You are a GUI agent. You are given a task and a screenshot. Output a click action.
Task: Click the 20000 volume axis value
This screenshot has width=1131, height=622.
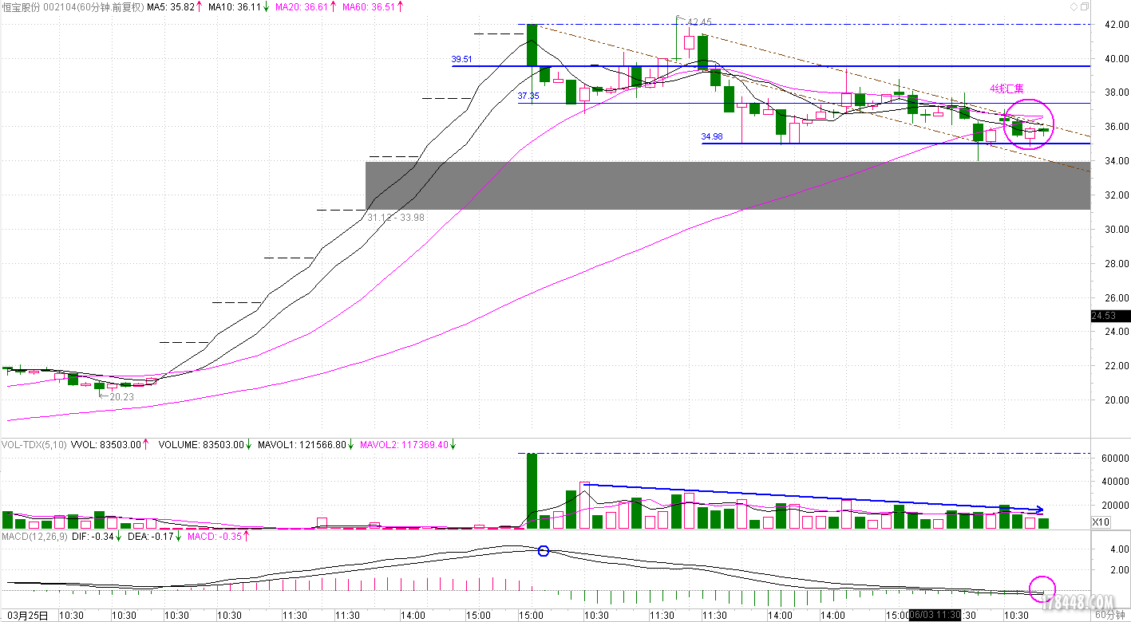tap(1113, 505)
